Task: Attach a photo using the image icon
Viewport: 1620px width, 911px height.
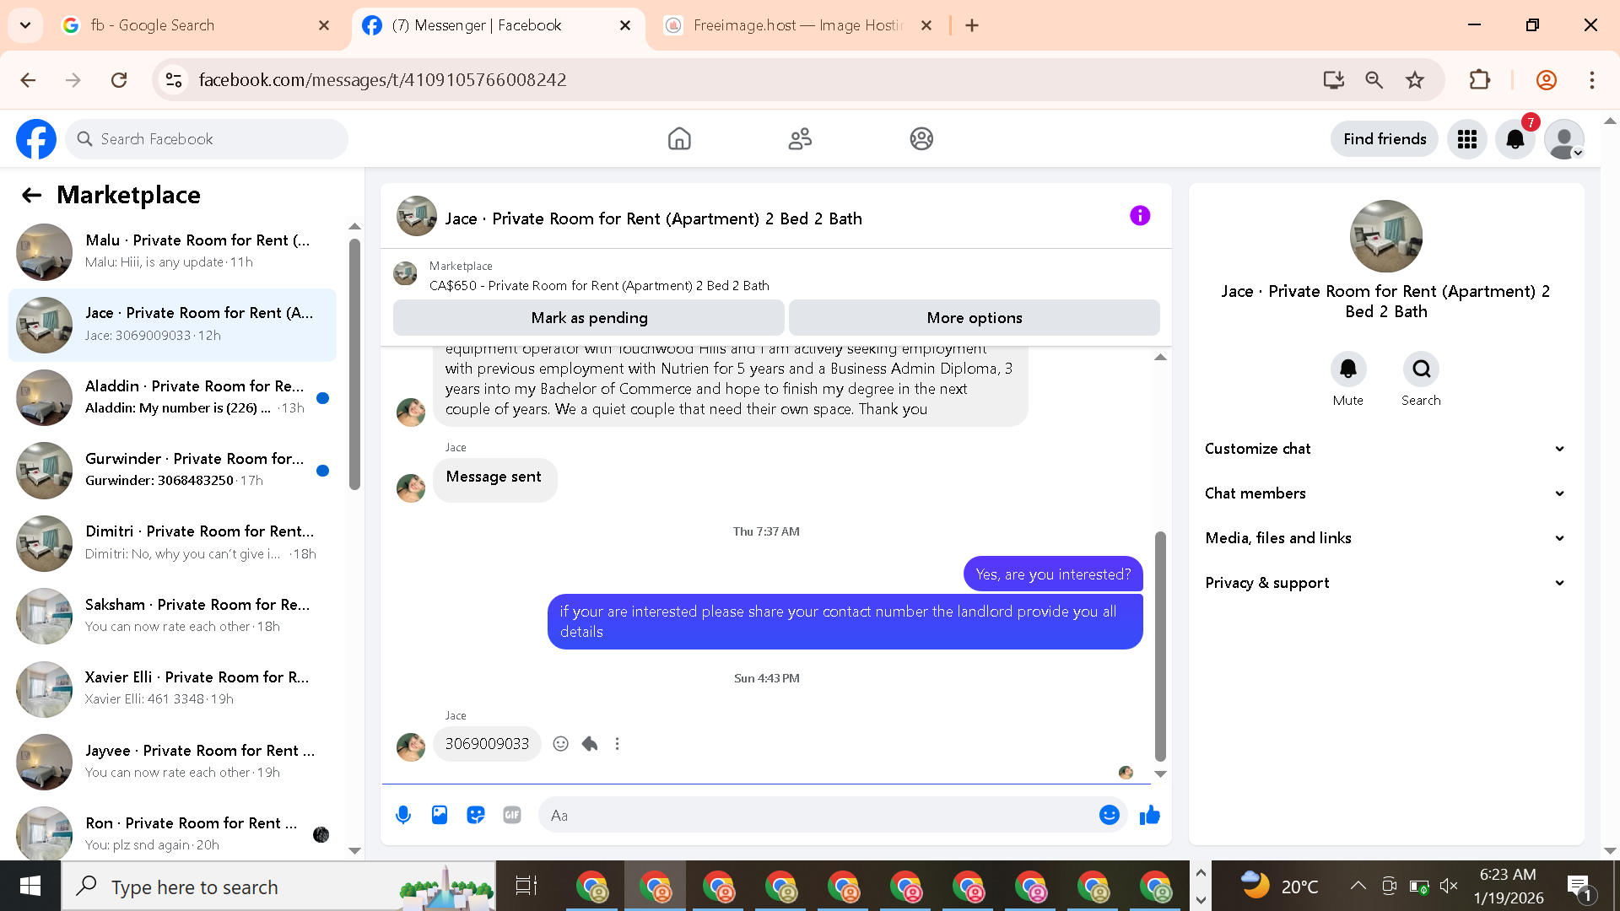Action: pyautogui.click(x=440, y=815)
